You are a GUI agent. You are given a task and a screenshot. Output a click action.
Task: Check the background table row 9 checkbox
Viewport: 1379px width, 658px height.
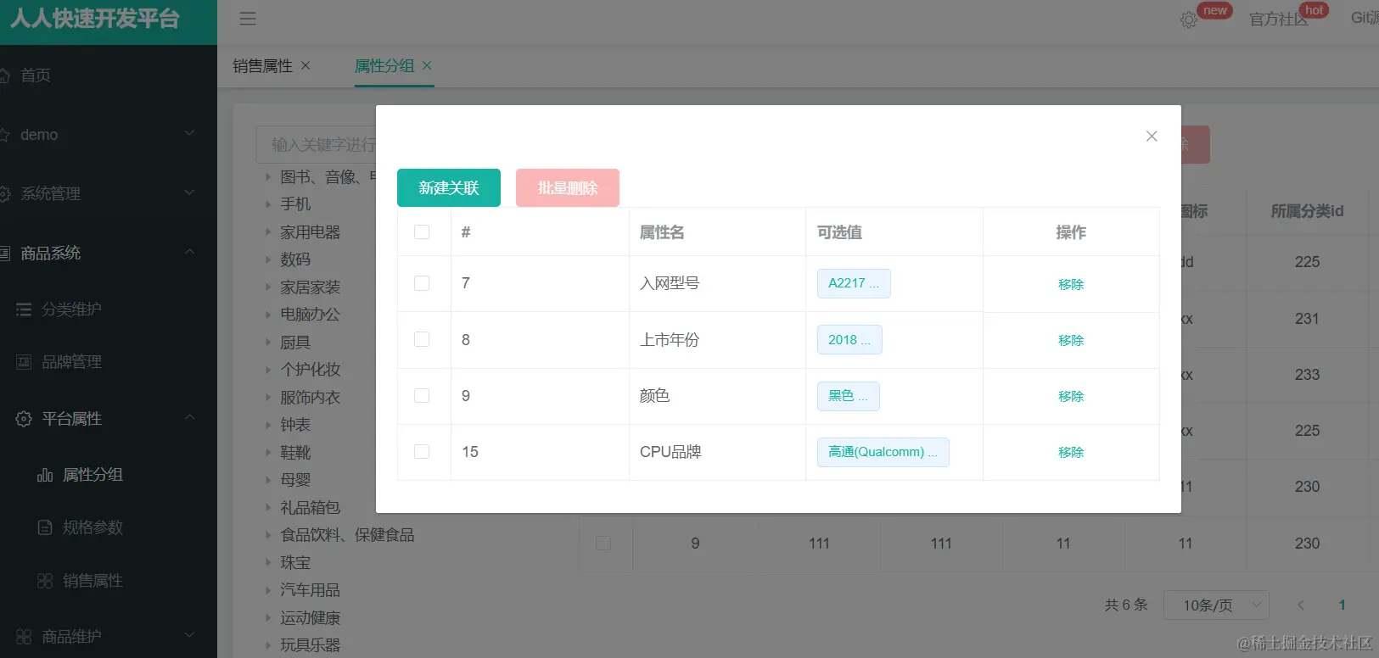click(x=603, y=544)
